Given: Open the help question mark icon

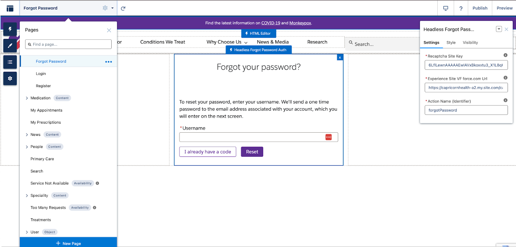Looking at the screenshot, I should point(461,8).
